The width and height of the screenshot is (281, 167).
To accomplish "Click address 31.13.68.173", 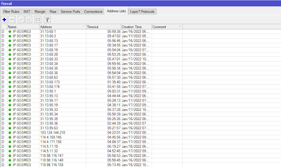I will (50, 82).
